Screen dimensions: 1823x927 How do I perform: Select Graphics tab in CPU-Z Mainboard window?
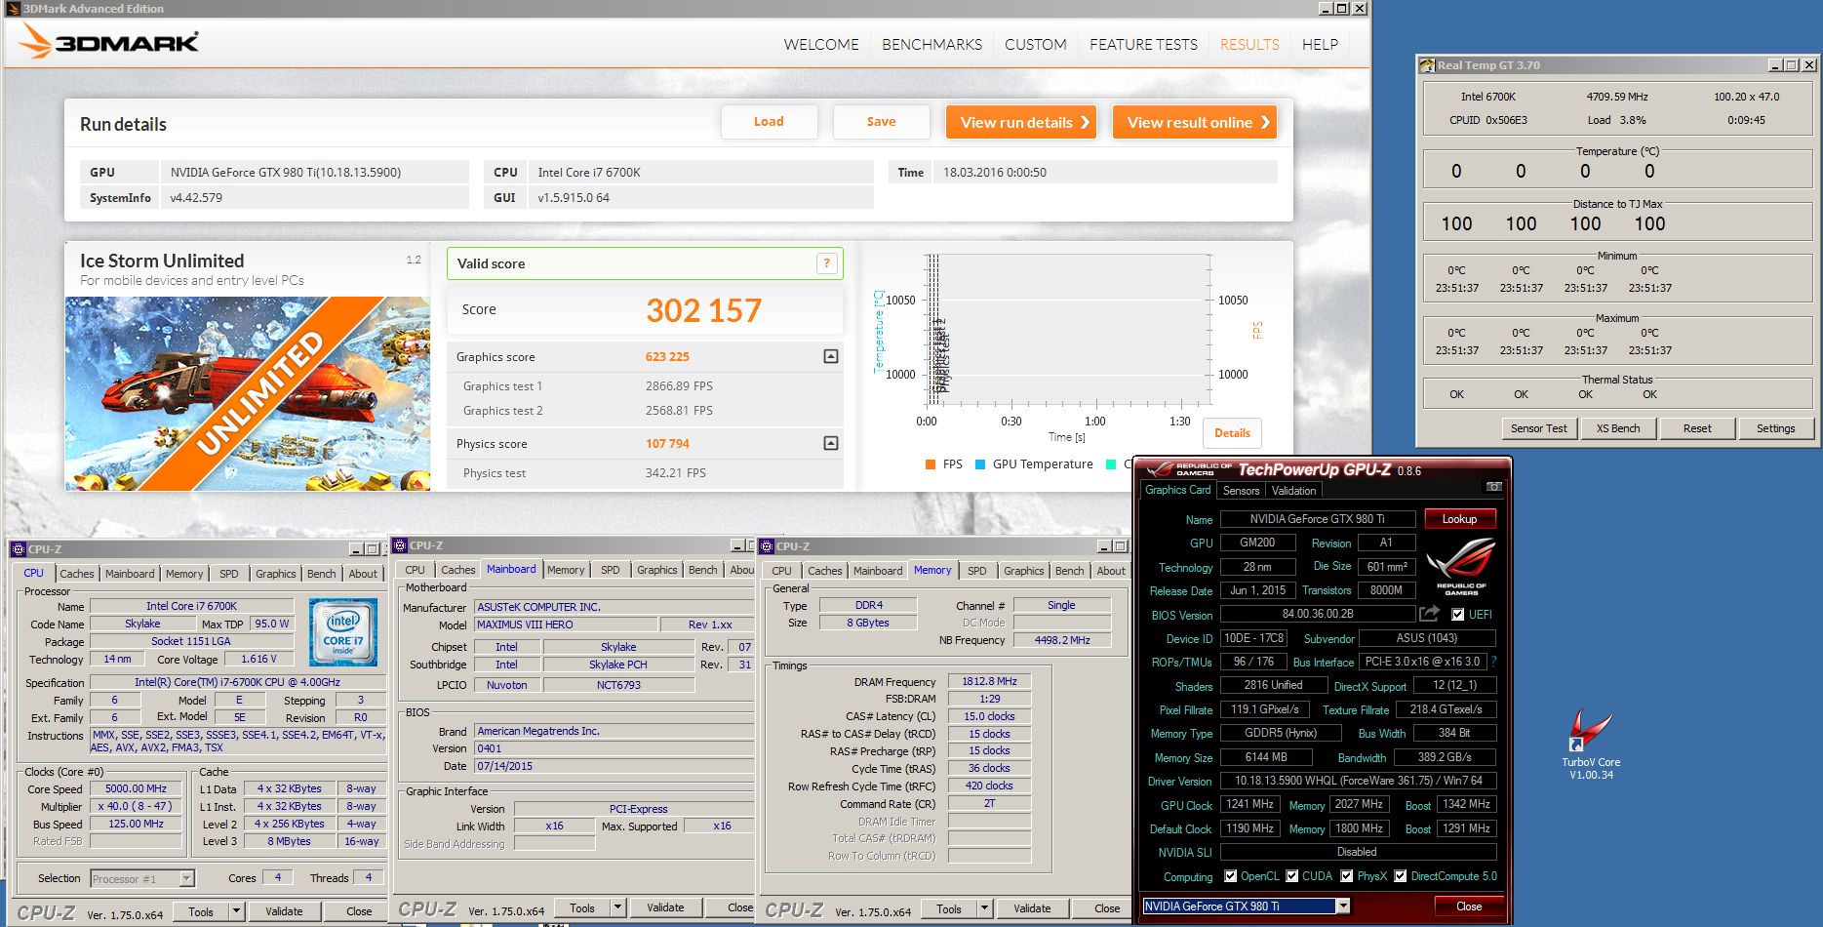(656, 570)
